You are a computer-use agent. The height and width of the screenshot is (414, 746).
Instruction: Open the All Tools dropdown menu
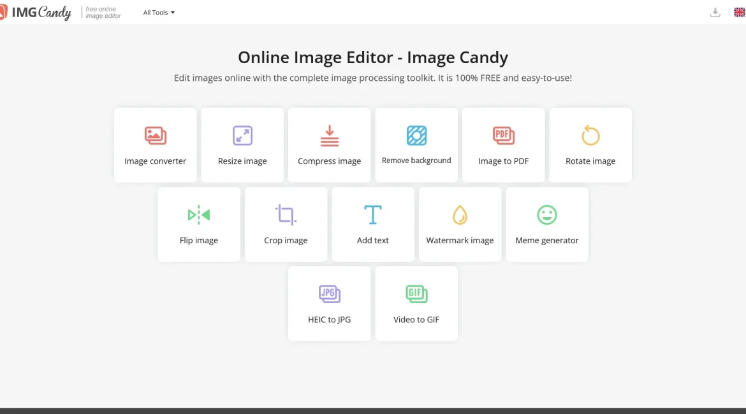click(x=159, y=12)
